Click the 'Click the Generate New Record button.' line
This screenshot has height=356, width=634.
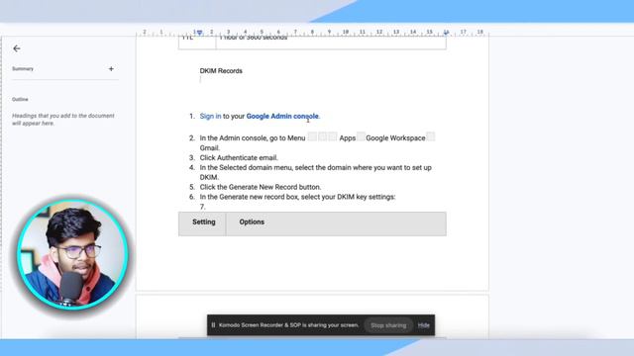(x=260, y=187)
